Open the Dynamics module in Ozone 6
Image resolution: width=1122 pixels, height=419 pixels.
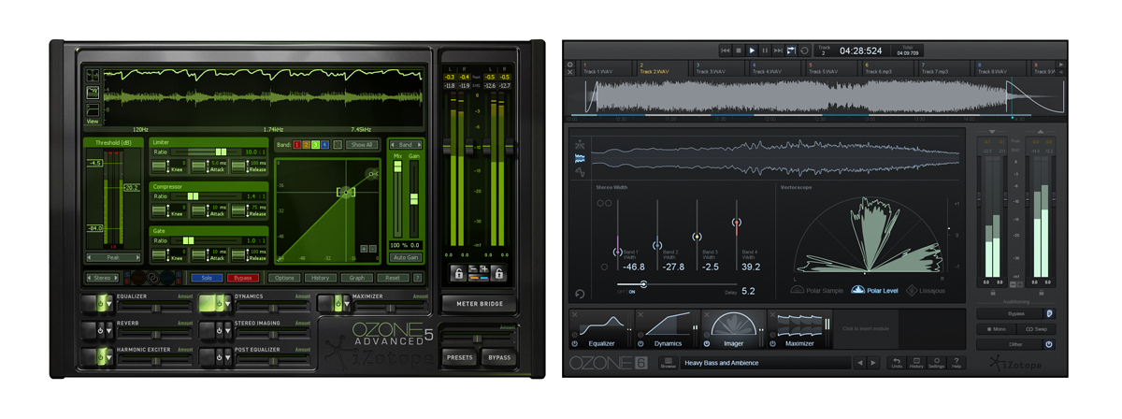[x=668, y=330]
